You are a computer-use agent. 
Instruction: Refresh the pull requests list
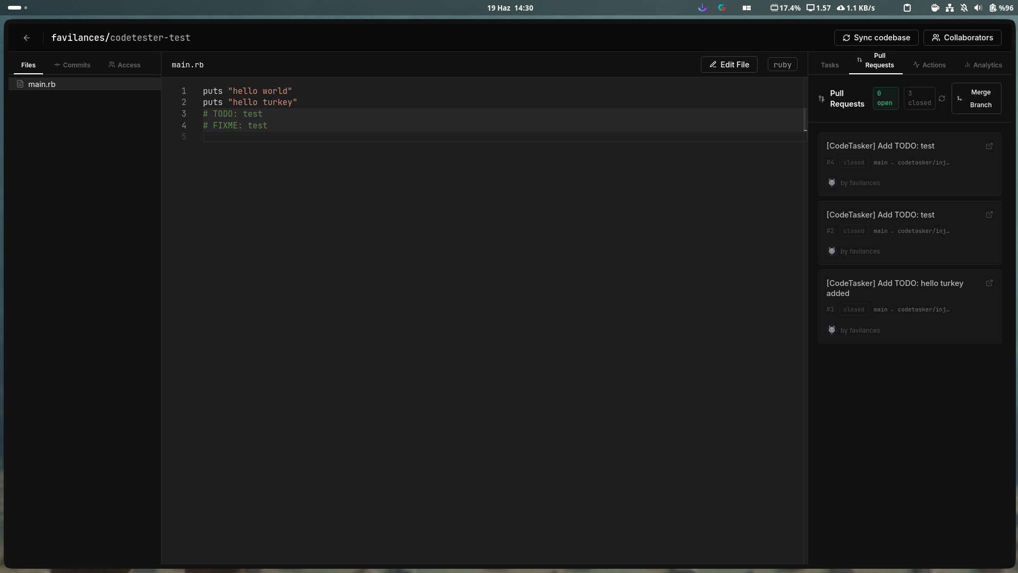pos(942,99)
